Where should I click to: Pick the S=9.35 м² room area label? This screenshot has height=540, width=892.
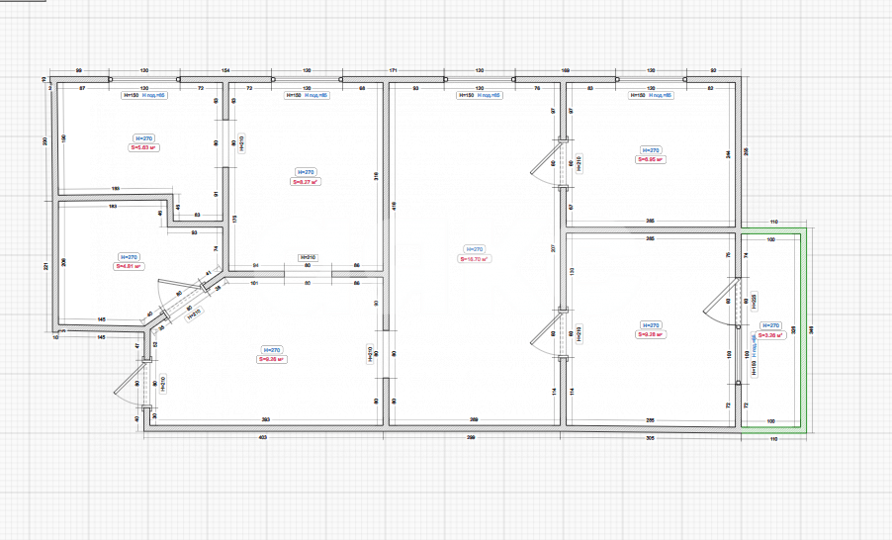272,359
